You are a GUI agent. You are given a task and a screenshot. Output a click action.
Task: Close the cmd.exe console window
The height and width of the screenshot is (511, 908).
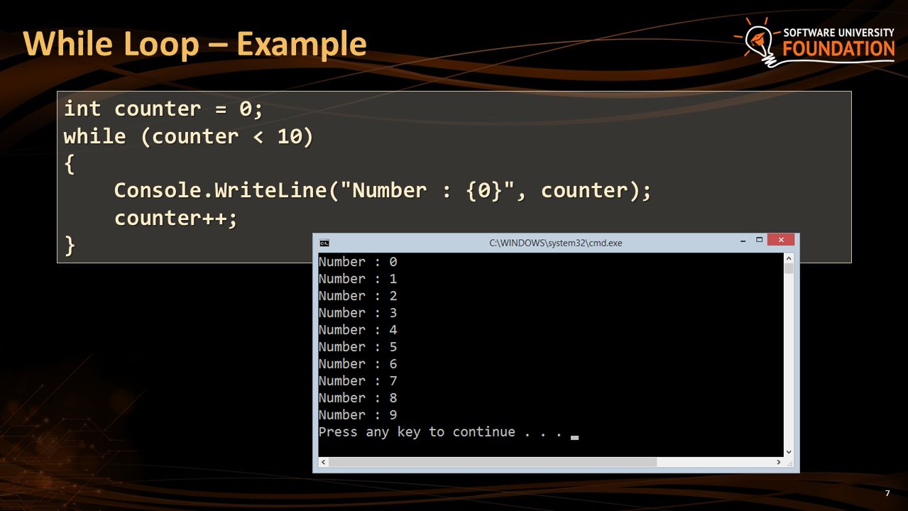click(x=781, y=240)
